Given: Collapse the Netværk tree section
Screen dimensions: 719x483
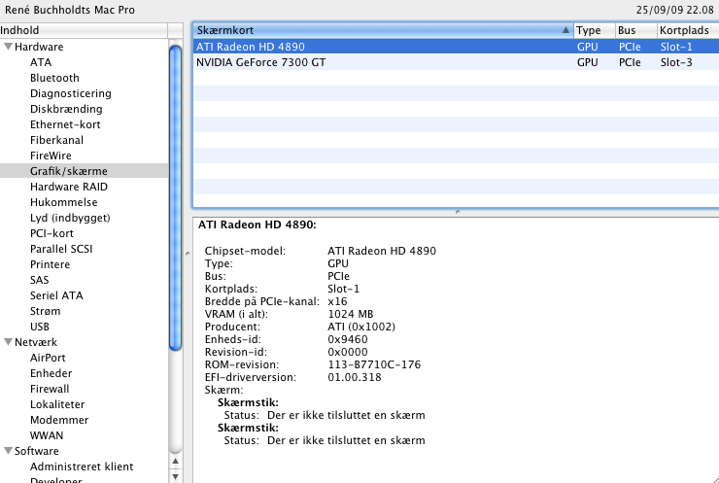Looking at the screenshot, I should pyautogui.click(x=8, y=342).
